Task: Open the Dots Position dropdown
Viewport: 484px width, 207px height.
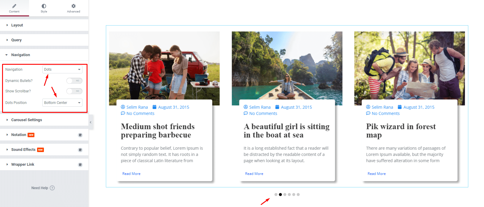Action: [62, 103]
